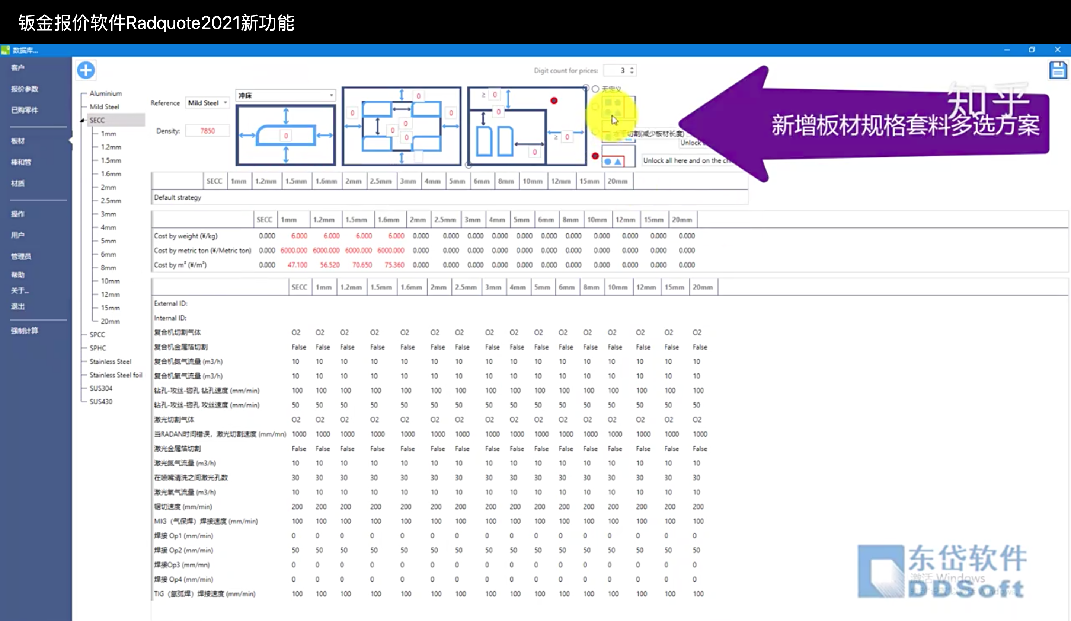This screenshot has width=1071, height=621.
Task: Collapse the SECC tree node arrow
Action: [x=83, y=120]
